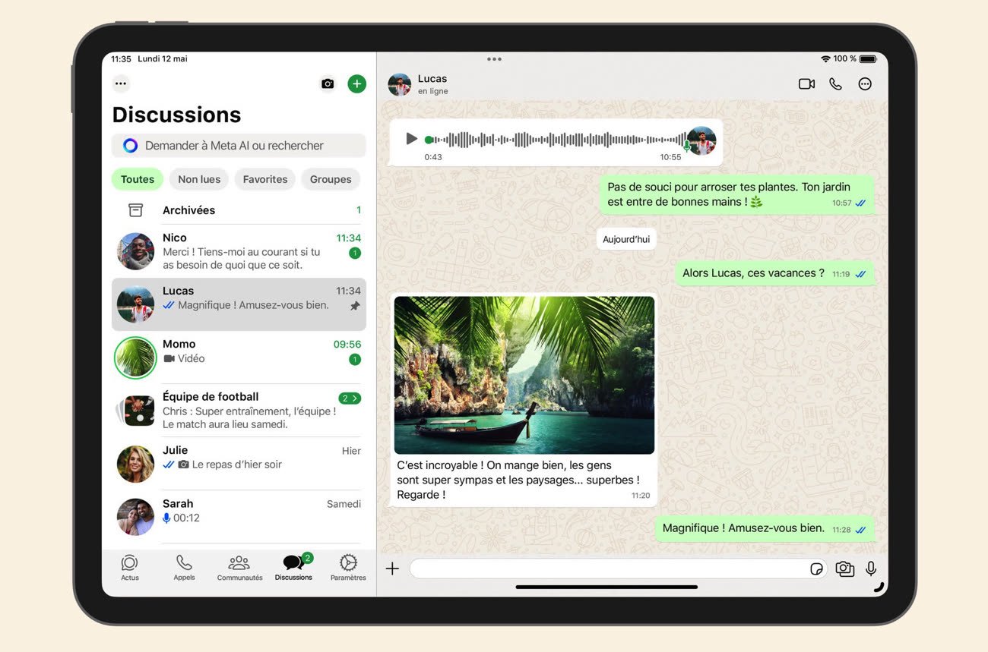The image size is (988, 652).
Task: Start a video call with Lucas
Action: pos(806,84)
